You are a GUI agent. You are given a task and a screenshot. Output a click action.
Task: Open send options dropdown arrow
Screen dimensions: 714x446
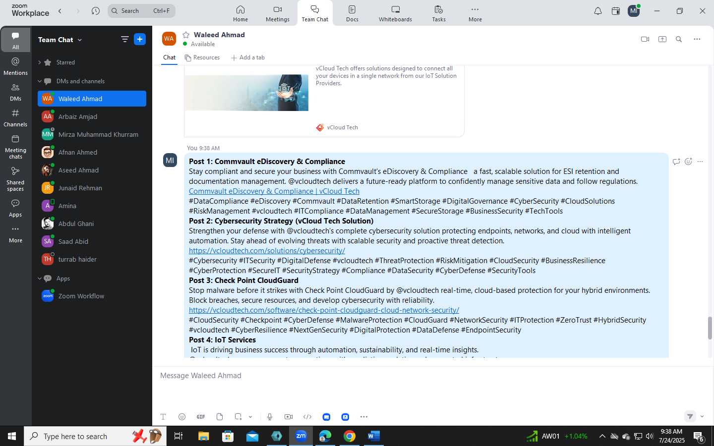coord(702,416)
